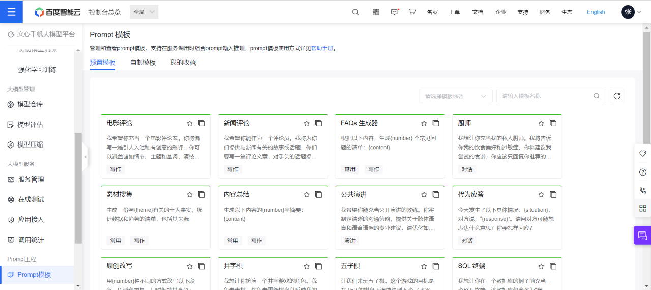
Task: Switch to the 我的收藏 tab
Action: 183,62
